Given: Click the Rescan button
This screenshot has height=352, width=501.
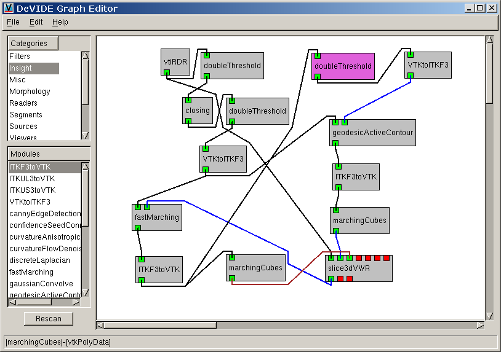Looking at the screenshot, I should coord(49,319).
